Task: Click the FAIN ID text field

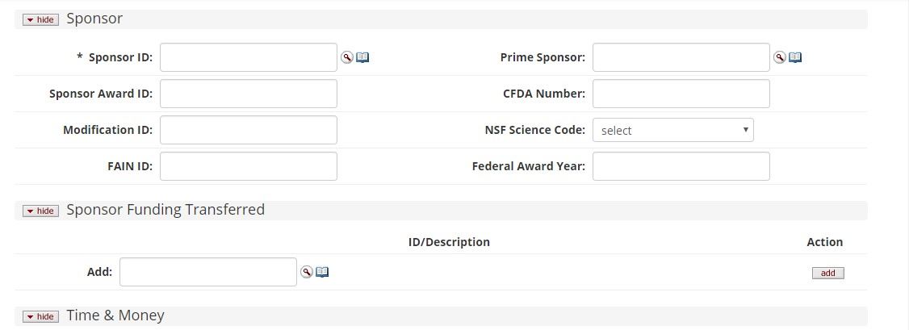Action: point(249,166)
